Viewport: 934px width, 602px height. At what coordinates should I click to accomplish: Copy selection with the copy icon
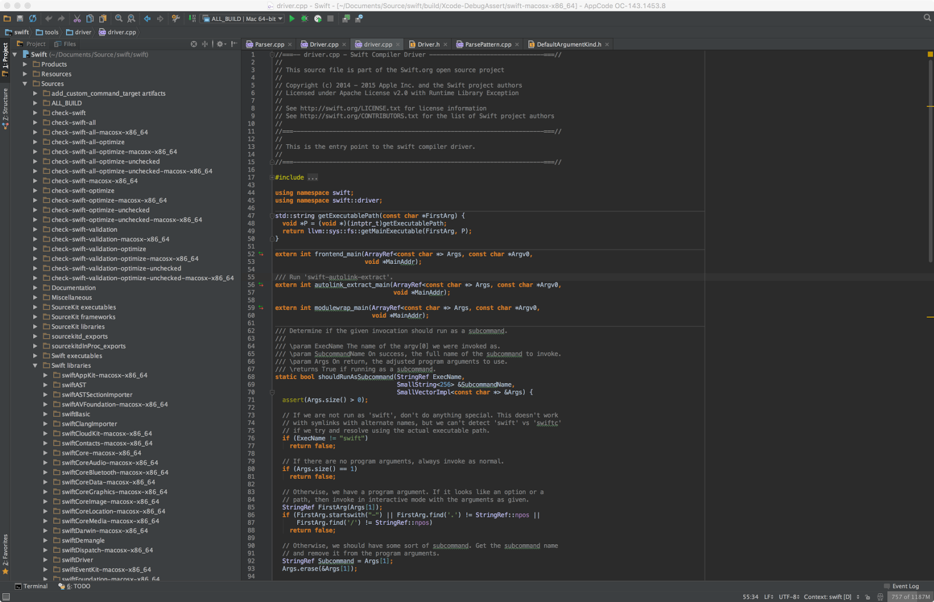[90, 19]
